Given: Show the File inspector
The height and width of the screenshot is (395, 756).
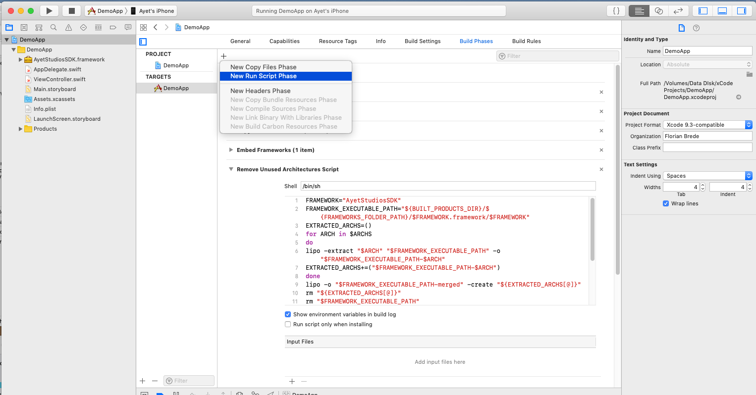Looking at the screenshot, I should (682, 28).
